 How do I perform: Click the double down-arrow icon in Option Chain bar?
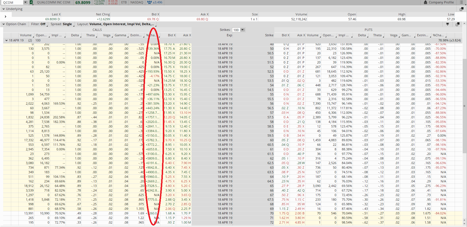coord(448,24)
